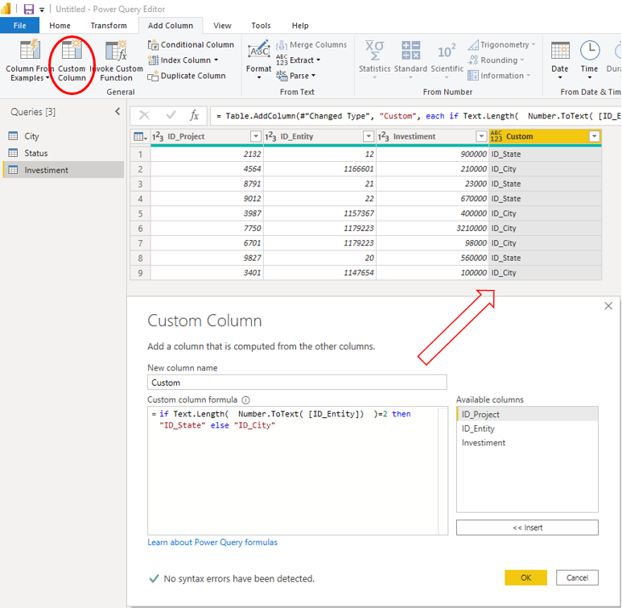Viewport: 622px width, 608px height.
Task: Close the Custom Column dialog
Action: tap(608, 306)
